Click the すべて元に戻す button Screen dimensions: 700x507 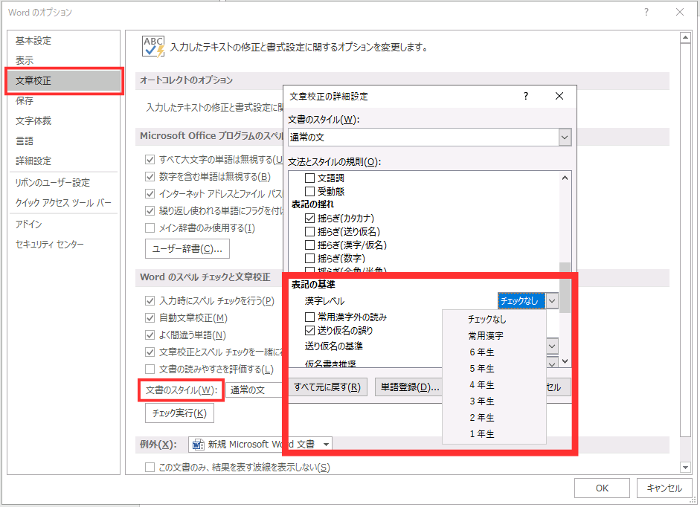pyautogui.click(x=327, y=387)
